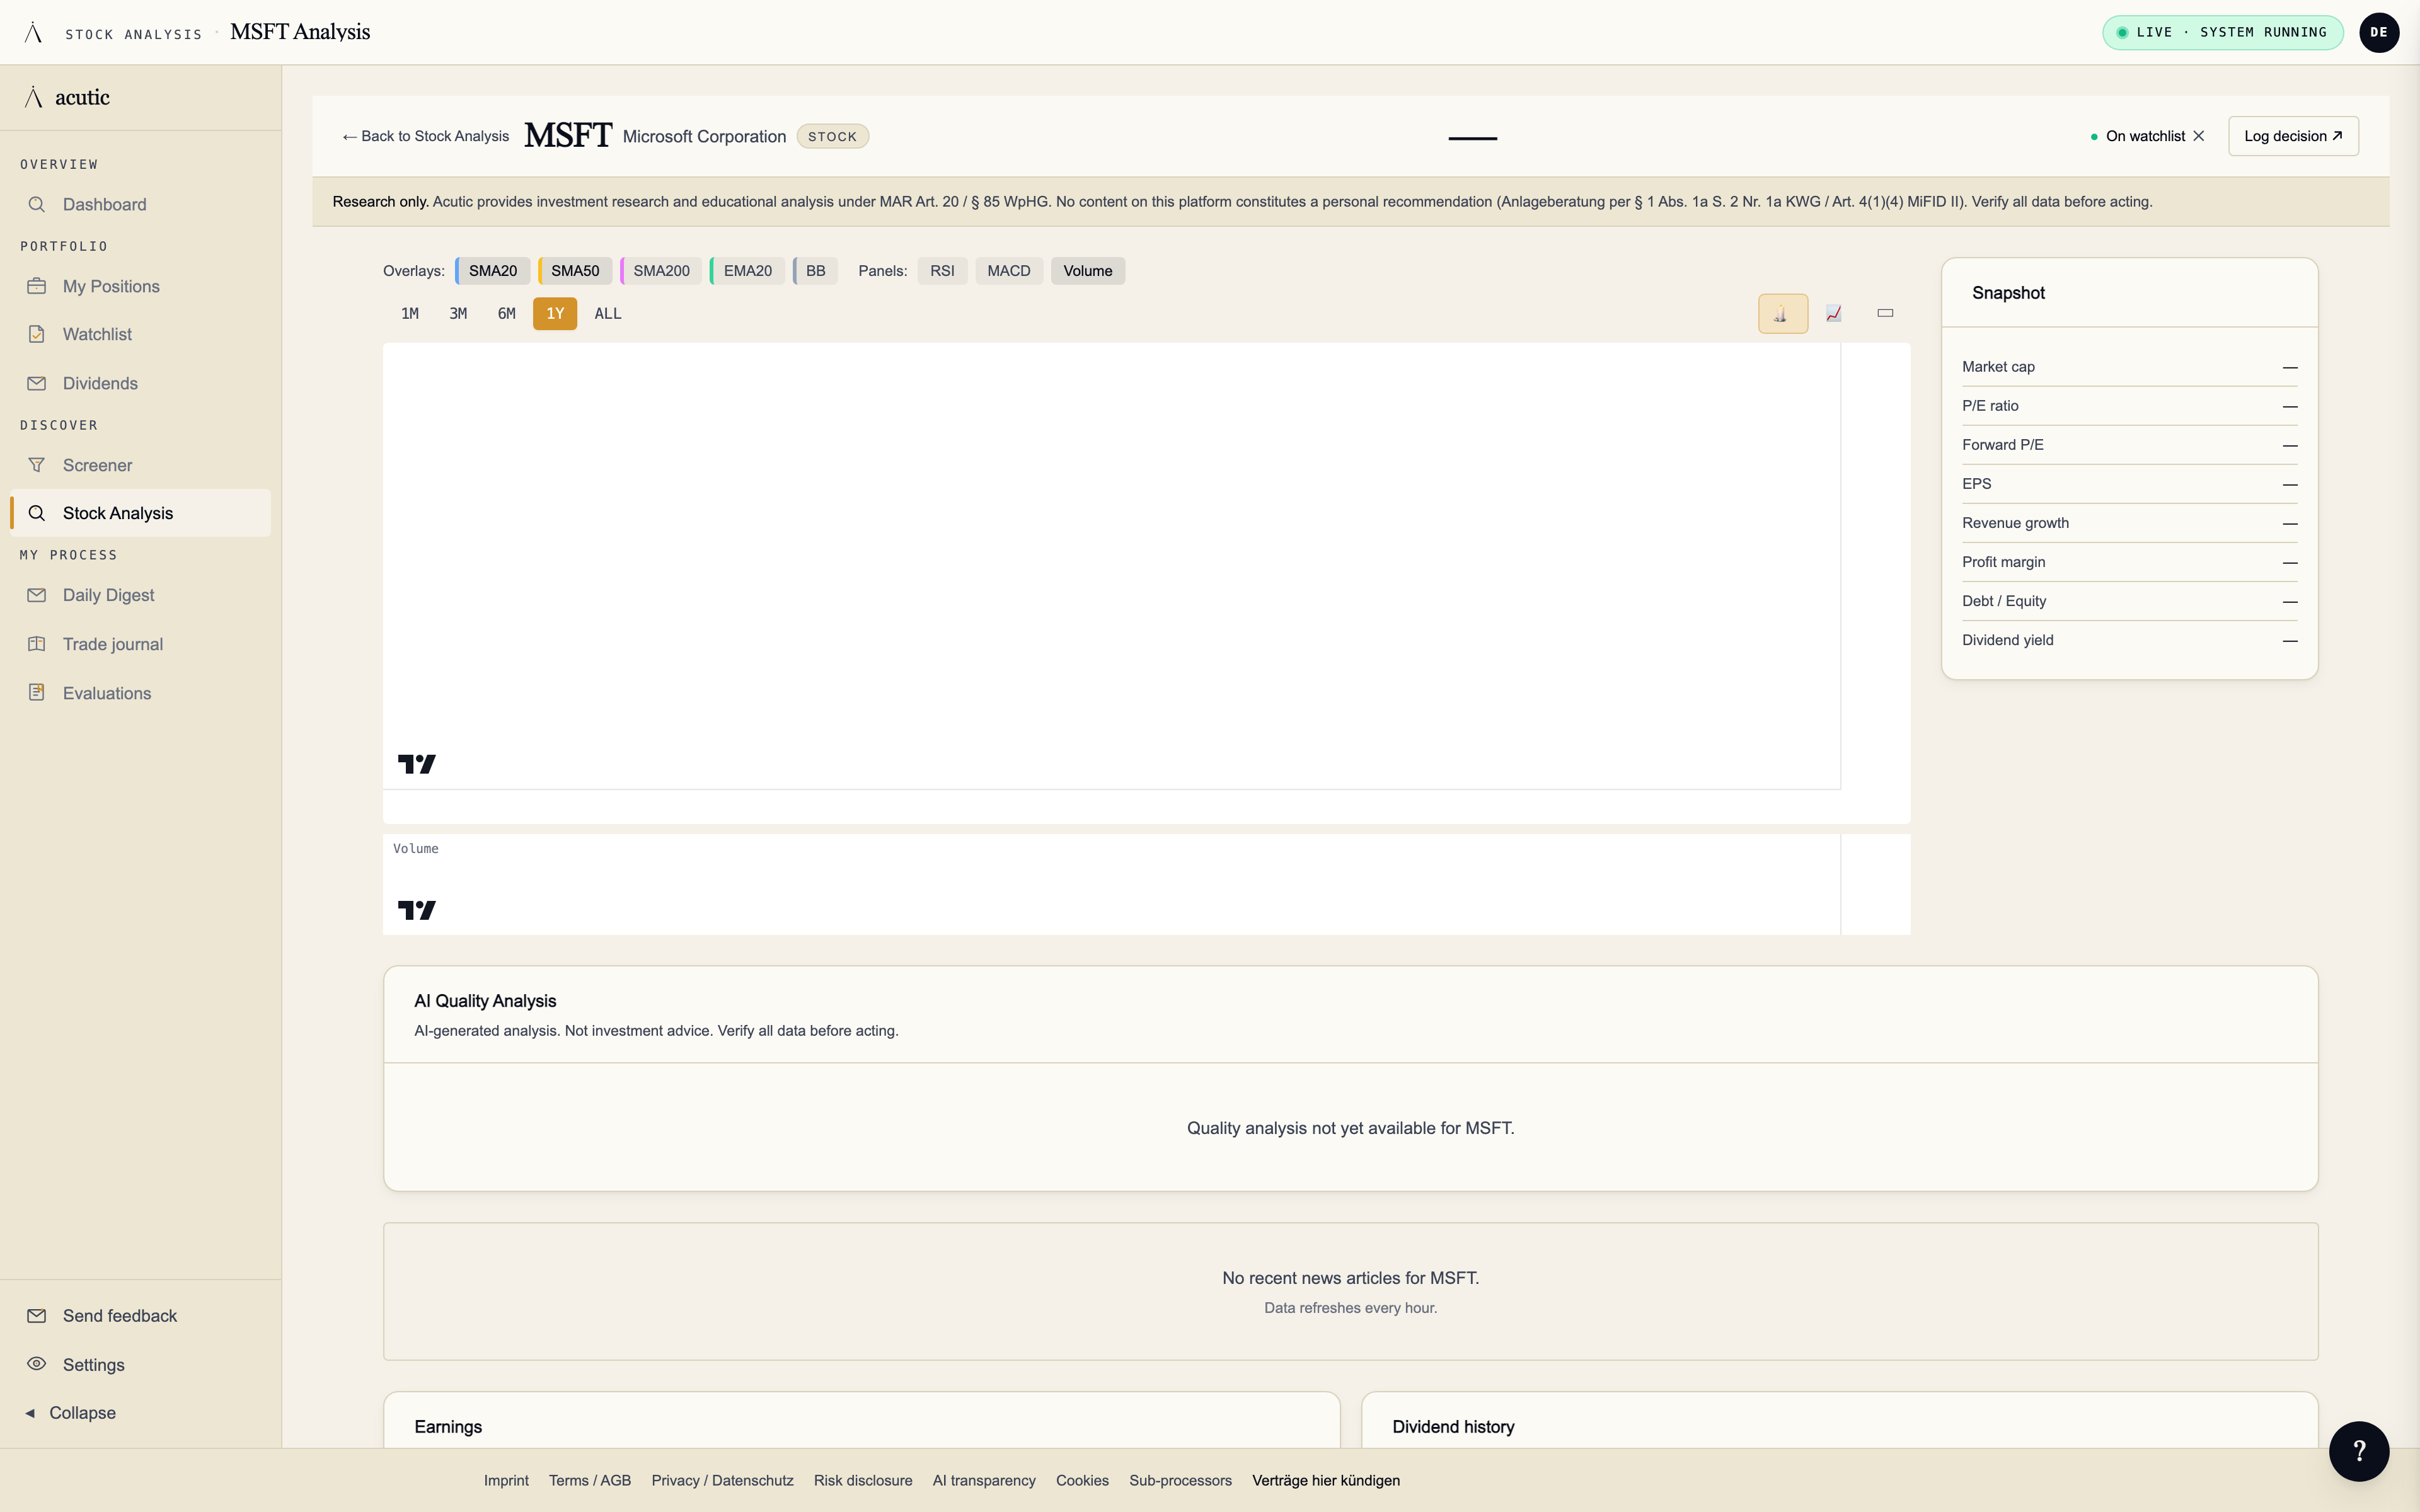Toggle the BB Bollinger Bands overlay

pyautogui.click(x=815, y=271)
